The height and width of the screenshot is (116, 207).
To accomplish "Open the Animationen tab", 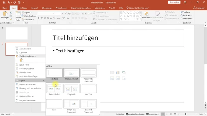I will pos(61,8).
